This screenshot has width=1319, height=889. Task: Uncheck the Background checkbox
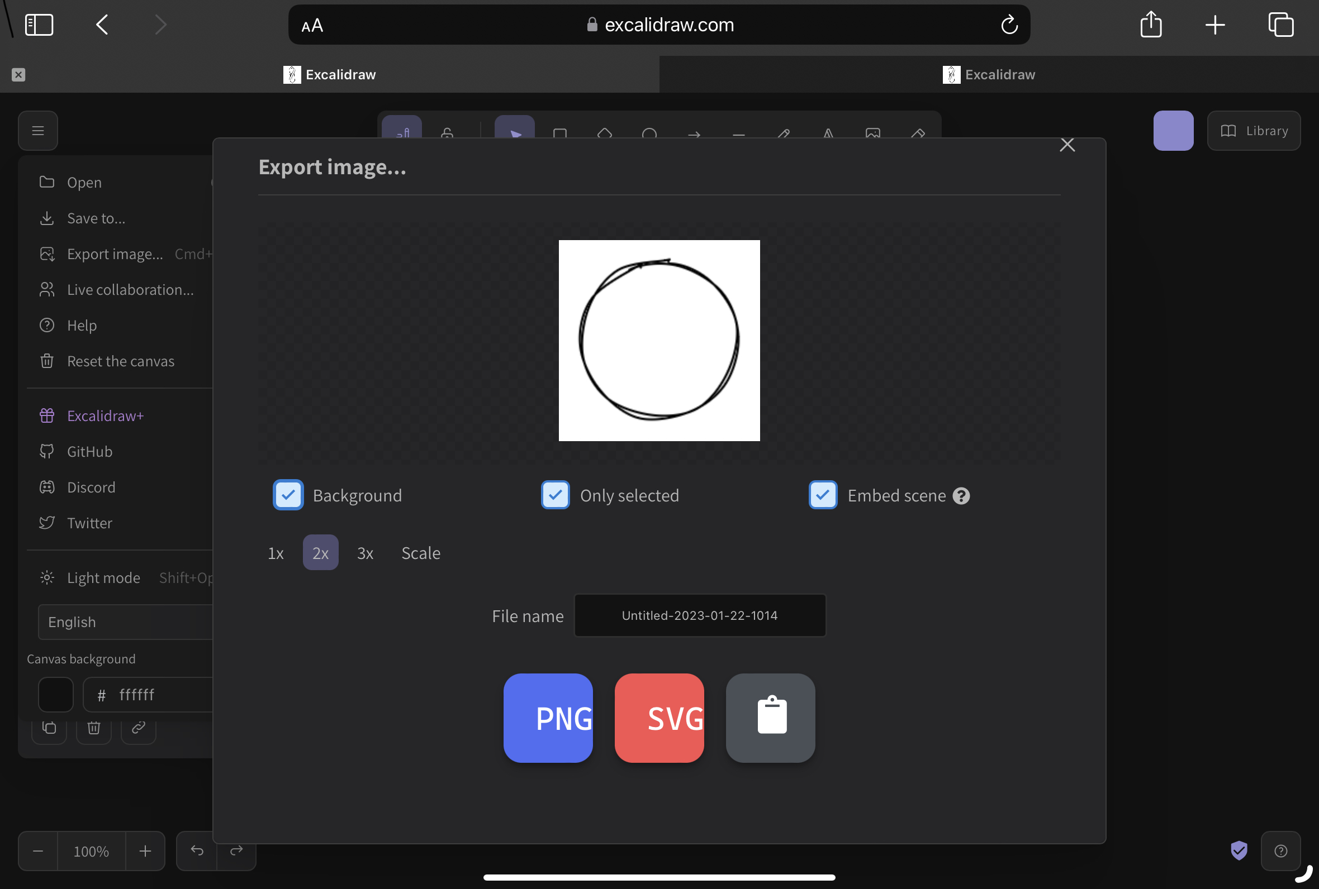pos(288,495)
